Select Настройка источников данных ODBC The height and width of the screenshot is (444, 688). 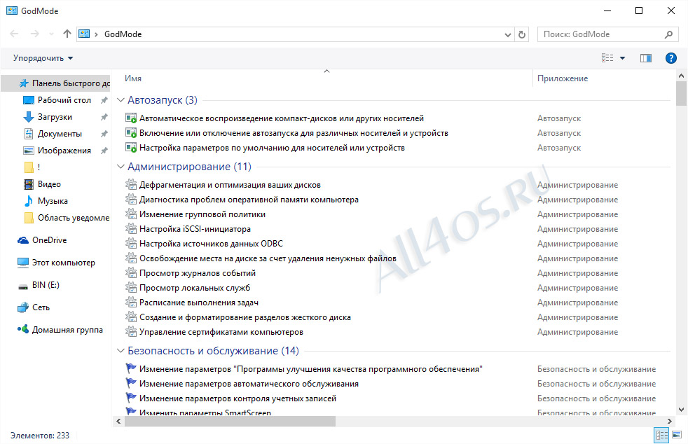pos(211,244)
